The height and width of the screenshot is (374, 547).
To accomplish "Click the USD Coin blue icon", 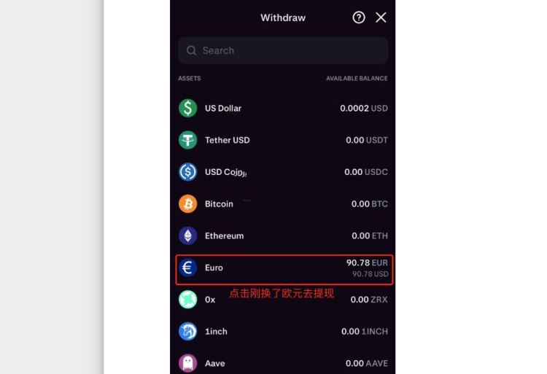I will (x=187, y=172).
